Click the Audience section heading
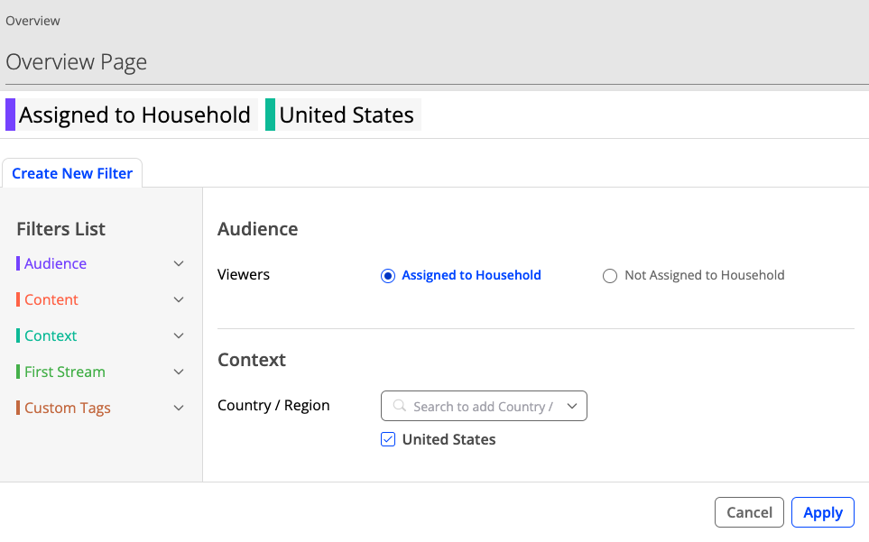Image resolution: width=869 pixels, height=542 pixels. coord(258,229)
